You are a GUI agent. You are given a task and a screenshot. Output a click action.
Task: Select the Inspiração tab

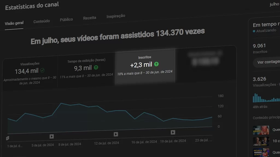[116, 16]
